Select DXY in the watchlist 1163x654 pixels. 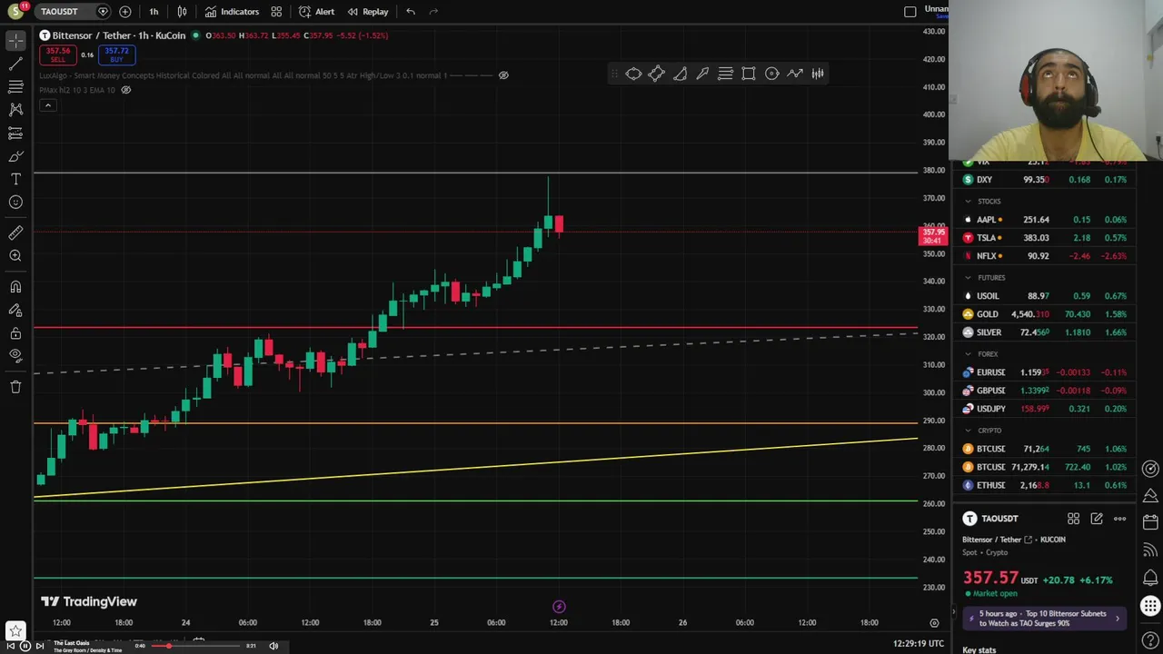coord(1045,180)
